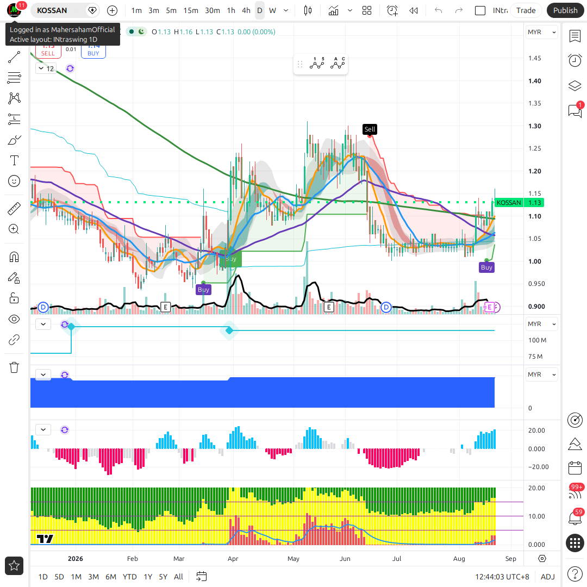Select the 15m timeframe
This screenshot has width=587, height=587.
[191, 10]
